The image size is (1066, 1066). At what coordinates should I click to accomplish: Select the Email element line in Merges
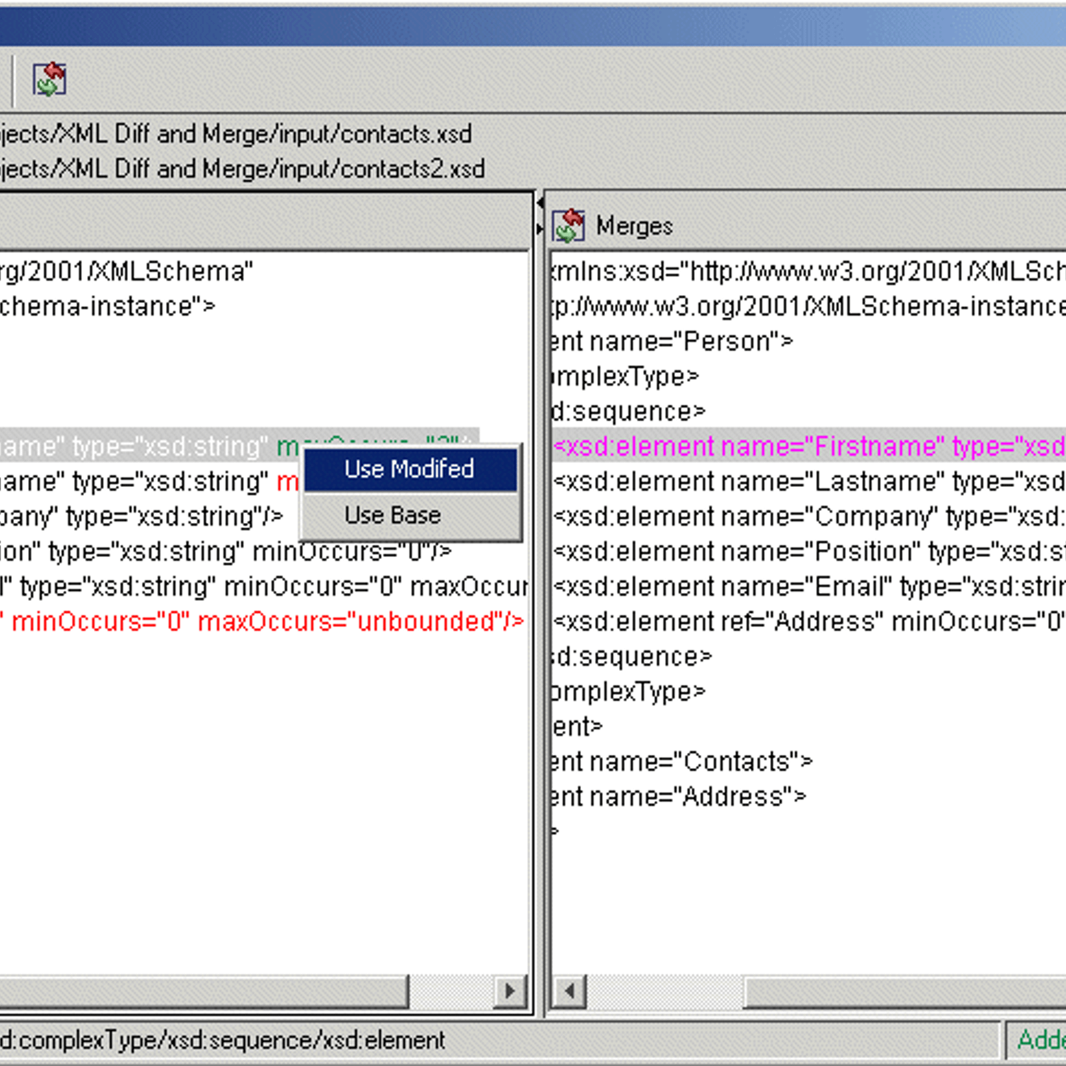pos(809,586)
